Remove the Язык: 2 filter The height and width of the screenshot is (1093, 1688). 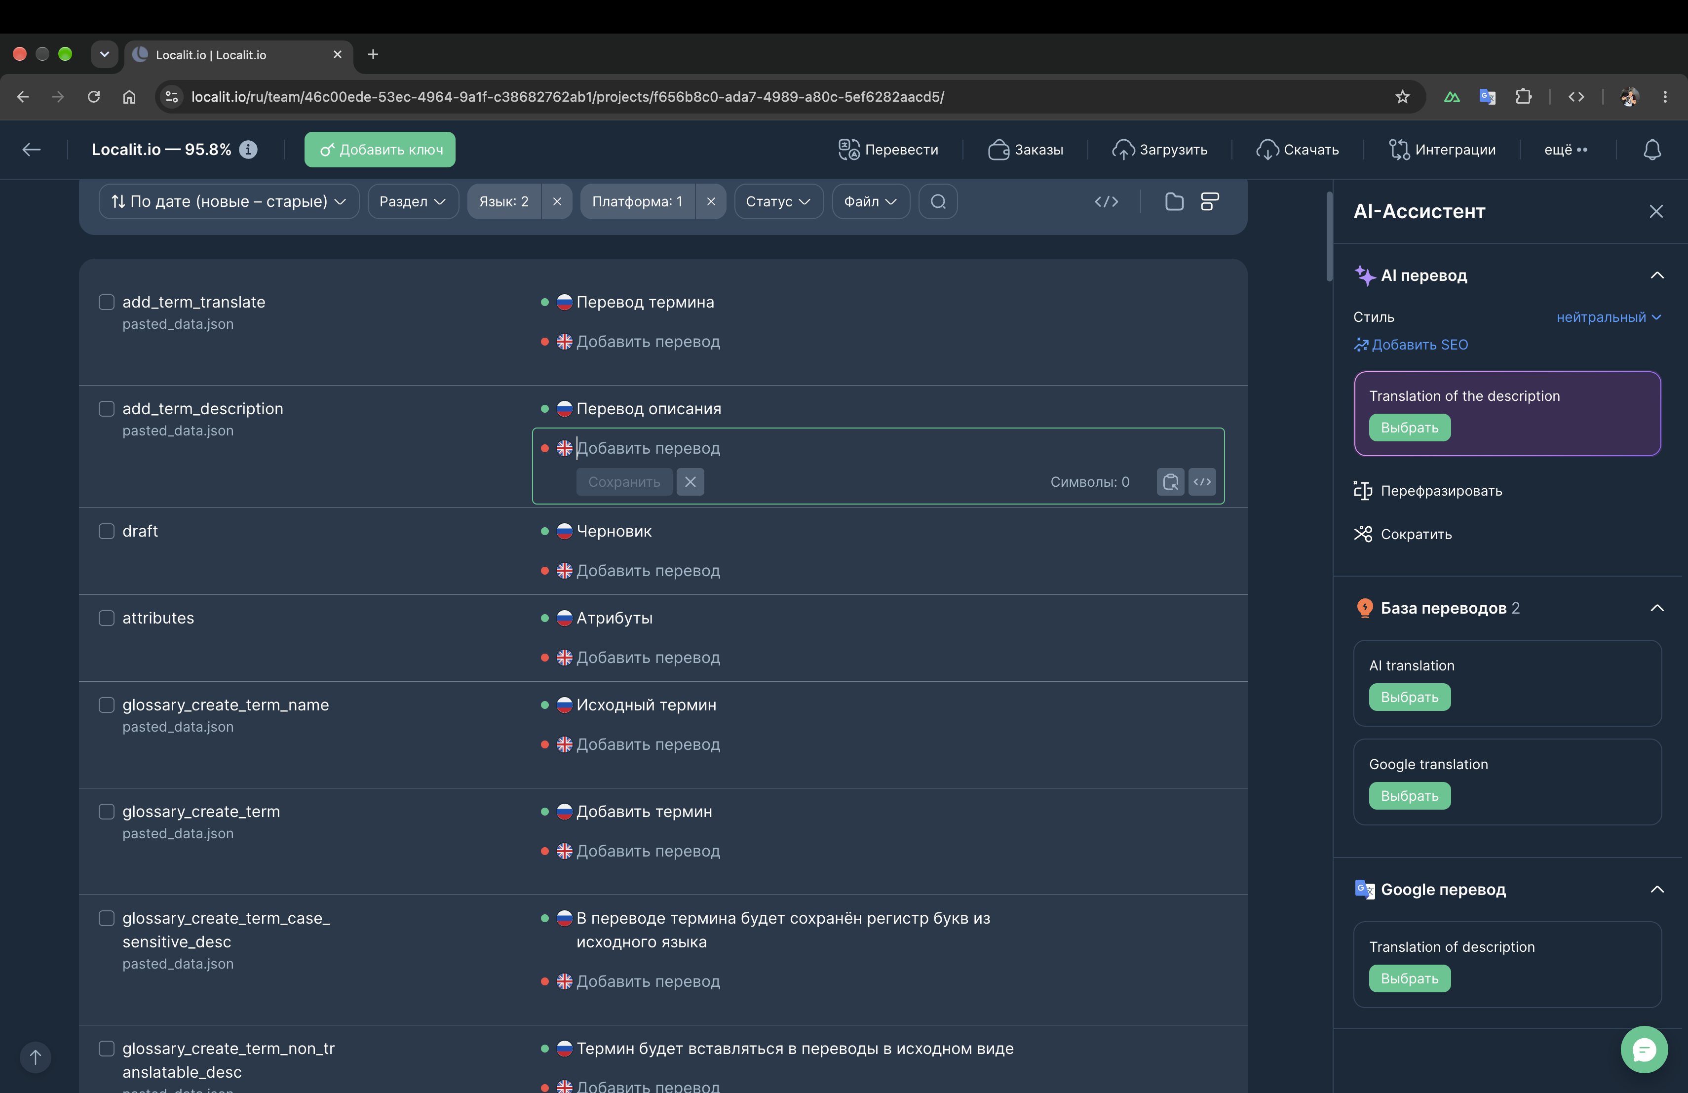tap(557, 201)
